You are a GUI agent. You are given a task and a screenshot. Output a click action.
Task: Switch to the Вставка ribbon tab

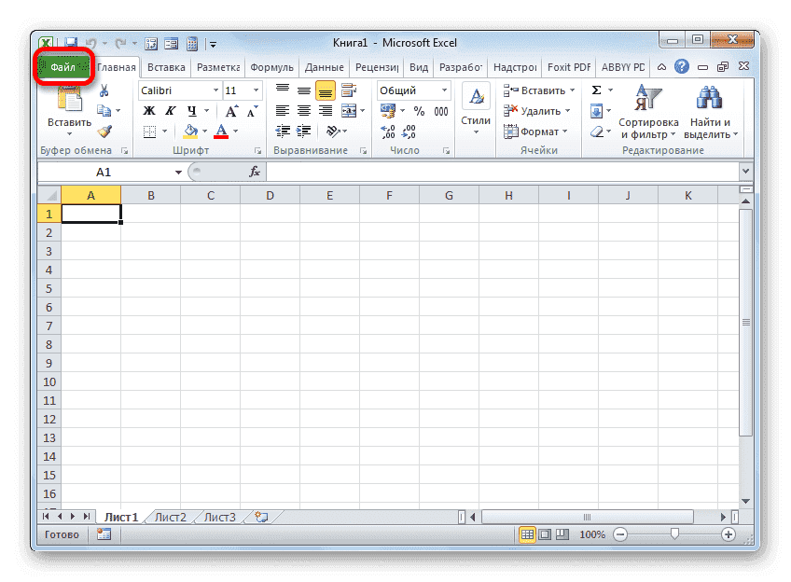pos(165,66)
